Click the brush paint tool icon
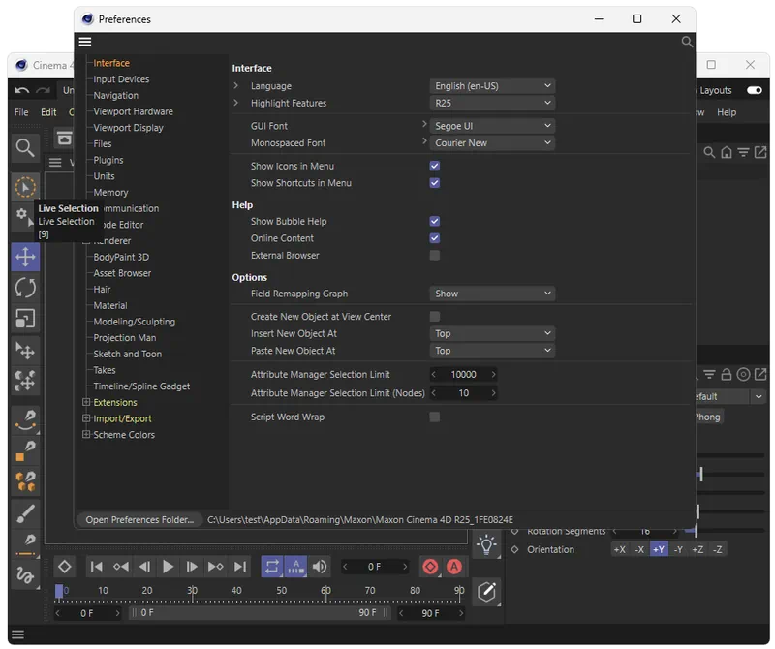The height and width of the screenshot is (649, 775). 25,514
